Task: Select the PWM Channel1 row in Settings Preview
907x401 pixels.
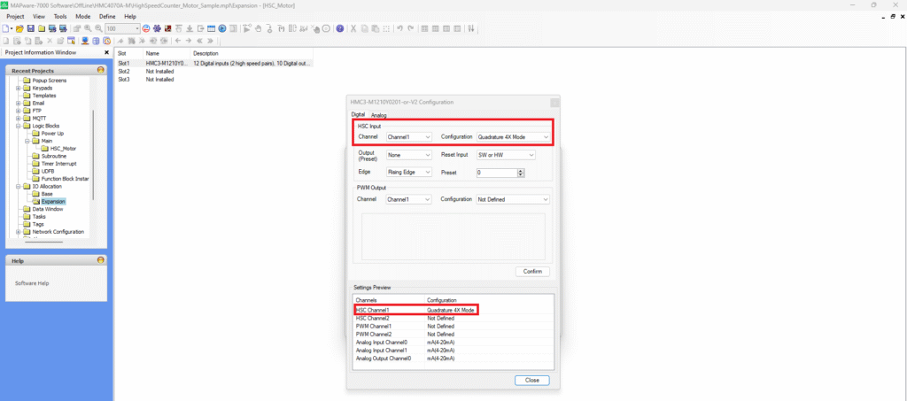Action: [454, 327]
